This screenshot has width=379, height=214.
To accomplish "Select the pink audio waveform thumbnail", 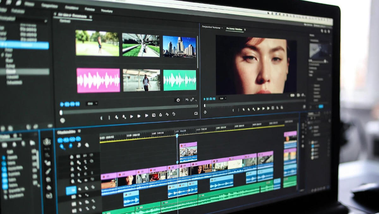I will [x=98, y=80].
